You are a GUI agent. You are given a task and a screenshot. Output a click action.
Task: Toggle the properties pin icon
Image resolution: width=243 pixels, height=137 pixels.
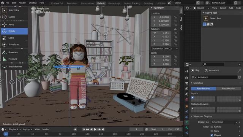click(240, 70)
